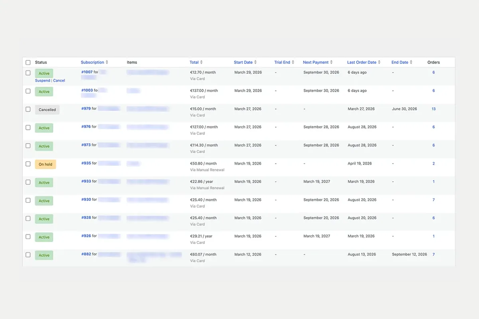Sort by Trial End column arrows
The height and width of the screenshot is (319, 479).
(293, 62)
